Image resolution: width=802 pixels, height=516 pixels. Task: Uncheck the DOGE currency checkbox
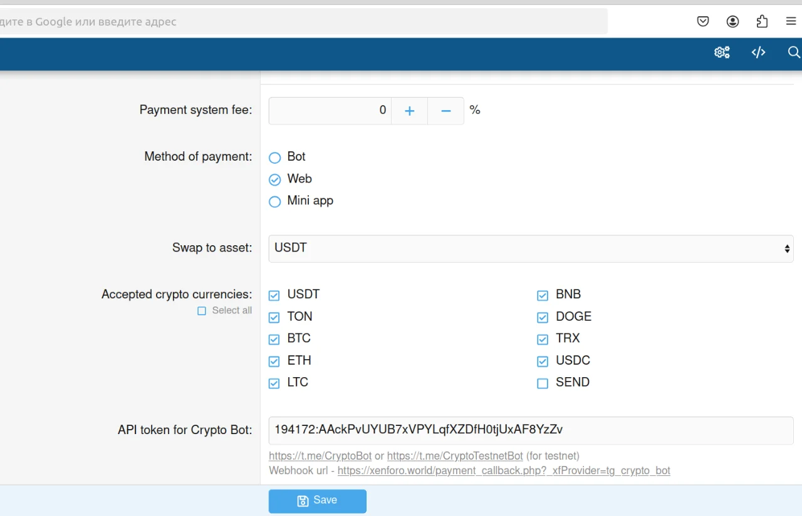tap(543, 318)
